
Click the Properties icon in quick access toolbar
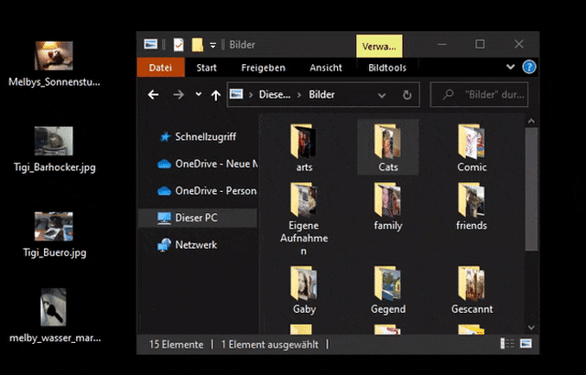(x=179, y=45)
